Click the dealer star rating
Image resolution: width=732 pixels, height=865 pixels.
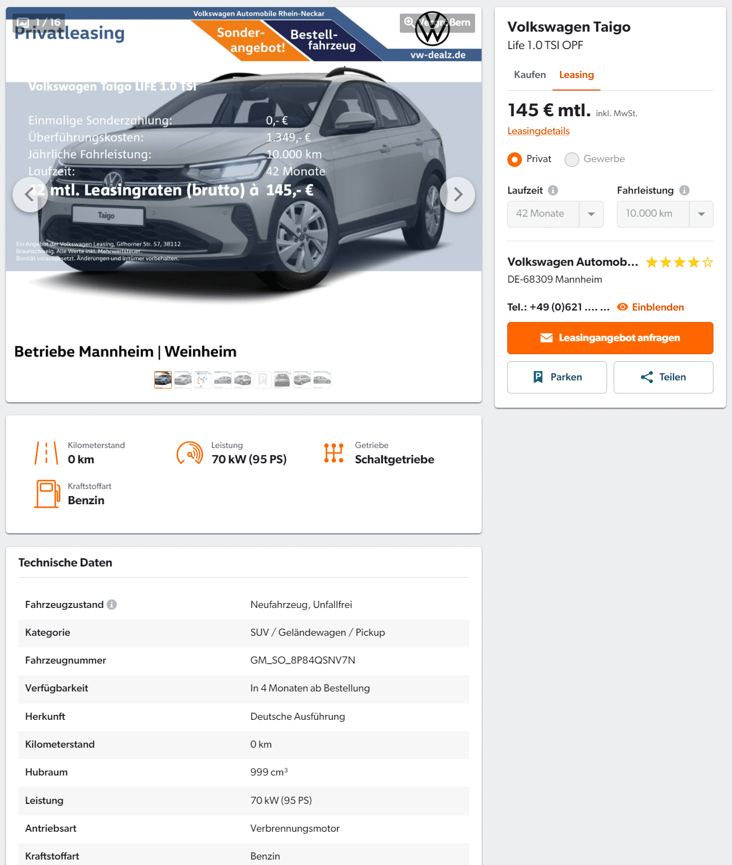[x=679, y=263]
